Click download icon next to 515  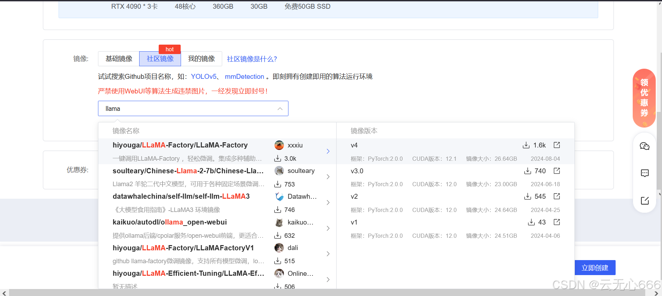point(278,261)
